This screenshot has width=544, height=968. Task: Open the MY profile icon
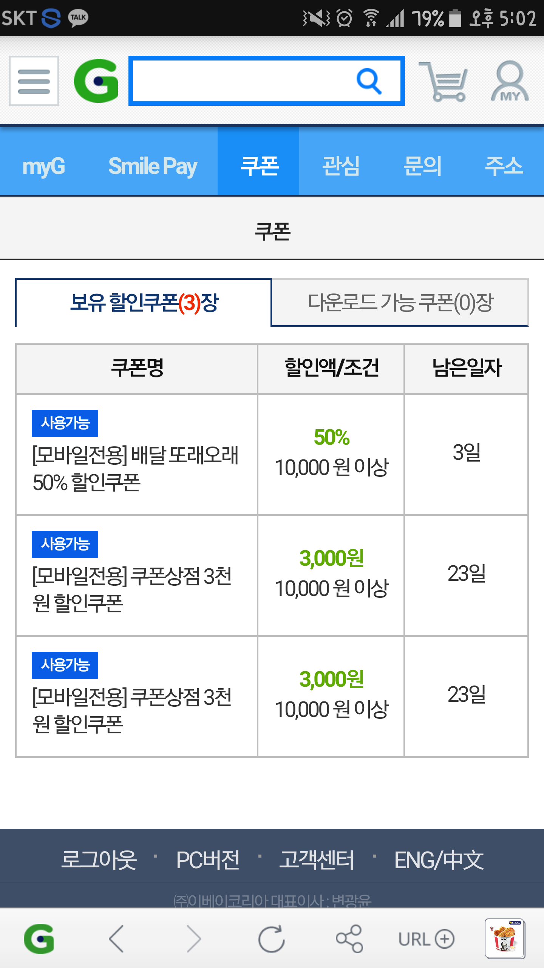coord(510,82)
